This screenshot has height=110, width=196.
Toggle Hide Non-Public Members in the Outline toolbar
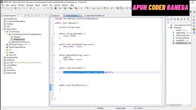click(184, 19)
